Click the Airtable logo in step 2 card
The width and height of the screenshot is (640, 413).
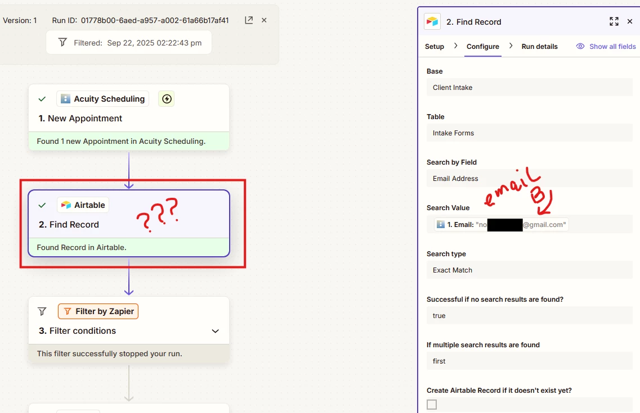point(66,205)
